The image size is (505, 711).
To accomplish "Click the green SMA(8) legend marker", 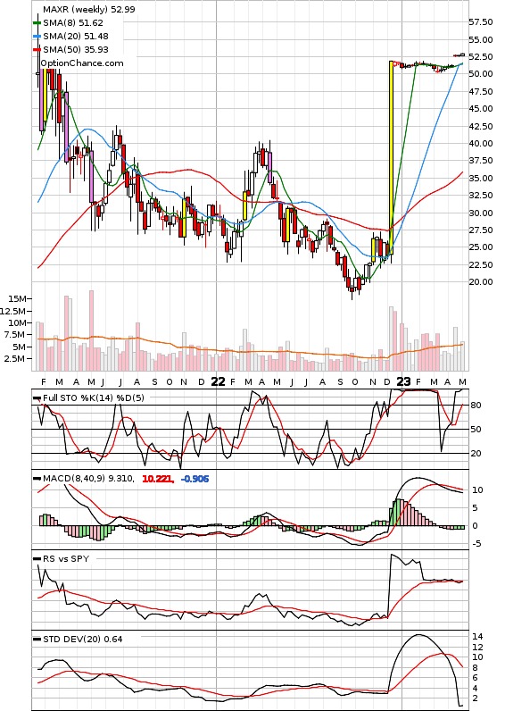I will pyautogui.click(x=38, y=22).
